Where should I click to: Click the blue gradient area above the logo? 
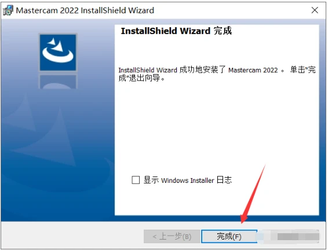coord(58,26)
